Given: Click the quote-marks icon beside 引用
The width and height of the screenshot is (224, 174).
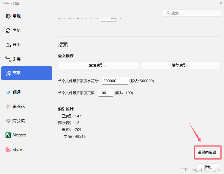Looking at the screenshot, I should point(8,59).
